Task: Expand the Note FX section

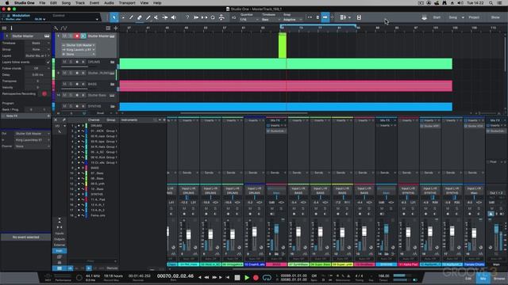Action: tap(25, 116)
